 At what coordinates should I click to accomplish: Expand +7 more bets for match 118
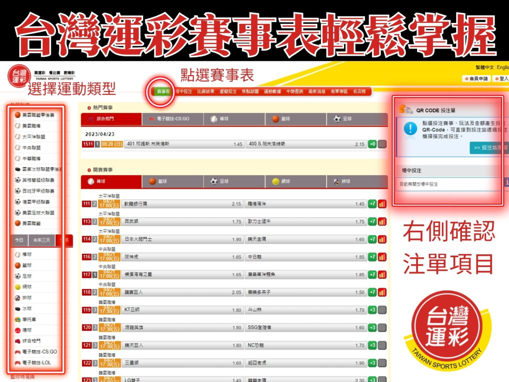click(372, 292)
